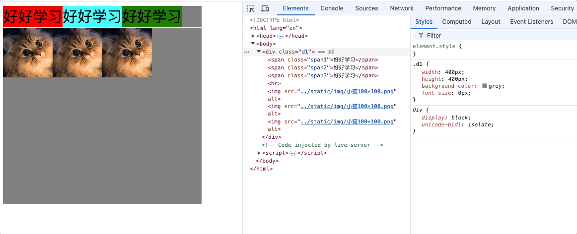
Task: Click the grey color name value
Action: pyautogui.click(x=495, y=86)
